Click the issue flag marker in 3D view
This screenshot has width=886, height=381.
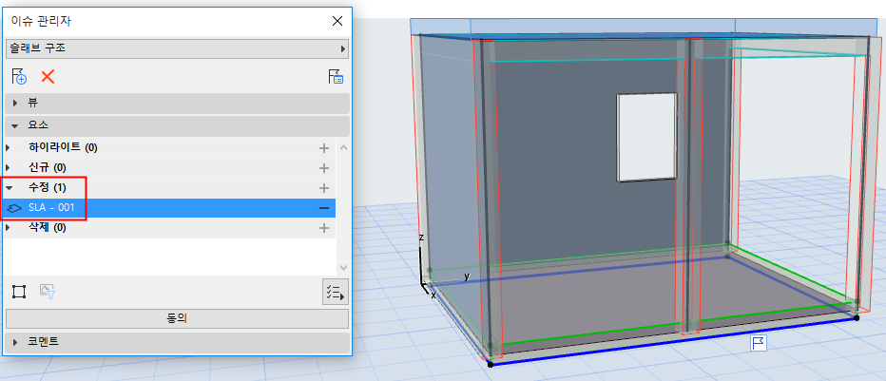[760, 343]
